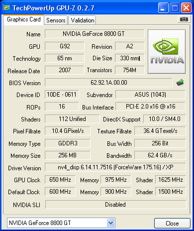Click the Name field showing GeForce 8800 GT
The image size is (194, 231).
(x=95, y=34)
